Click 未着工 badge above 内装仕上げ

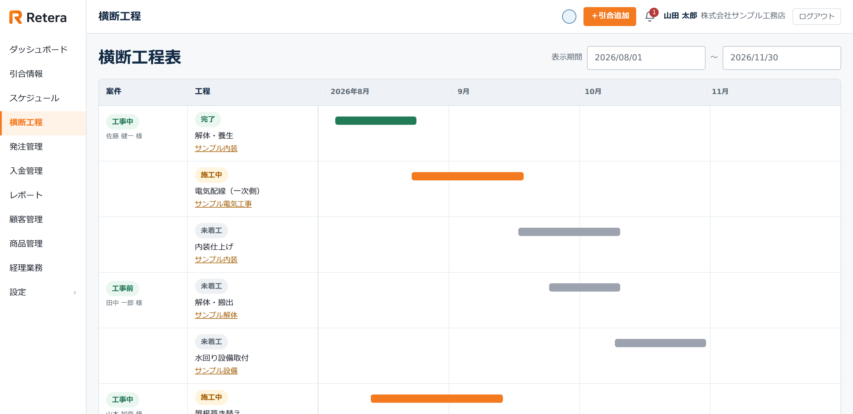[x=211, y=230]
